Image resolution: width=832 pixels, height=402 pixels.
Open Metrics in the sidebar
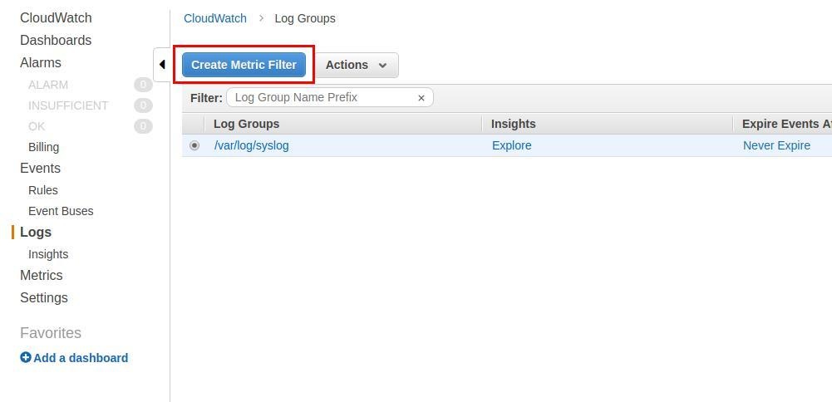42,275
